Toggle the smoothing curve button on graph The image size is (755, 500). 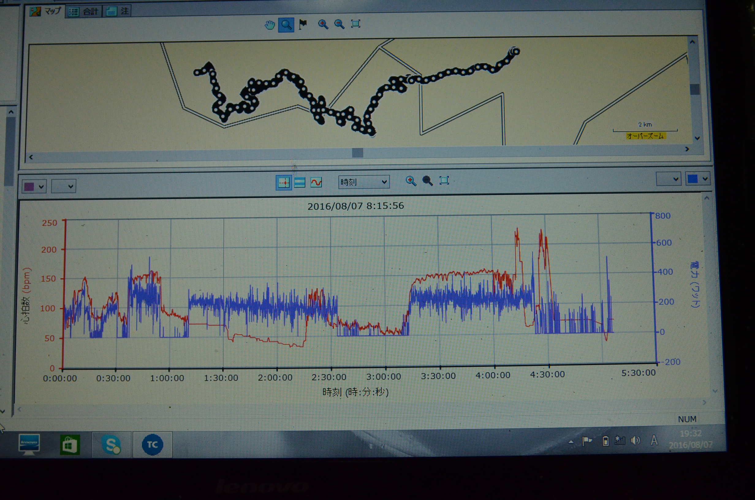point(316,182)
